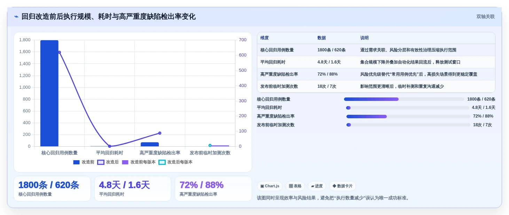
Task: Click the 发布前临时加测次数 x-axis label
Action: [210, 153]
